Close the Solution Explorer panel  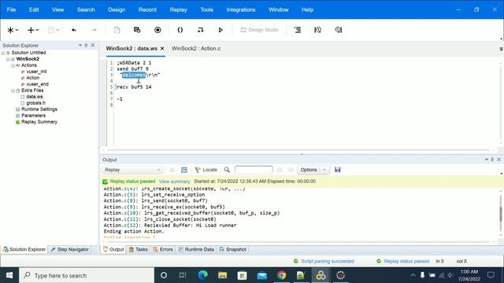coord(93,46)
